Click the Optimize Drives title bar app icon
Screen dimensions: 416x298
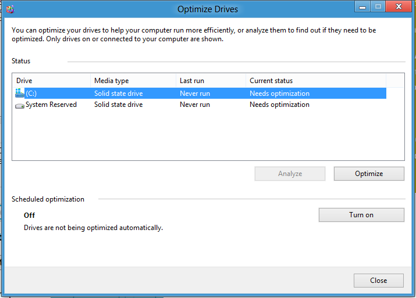10,9
